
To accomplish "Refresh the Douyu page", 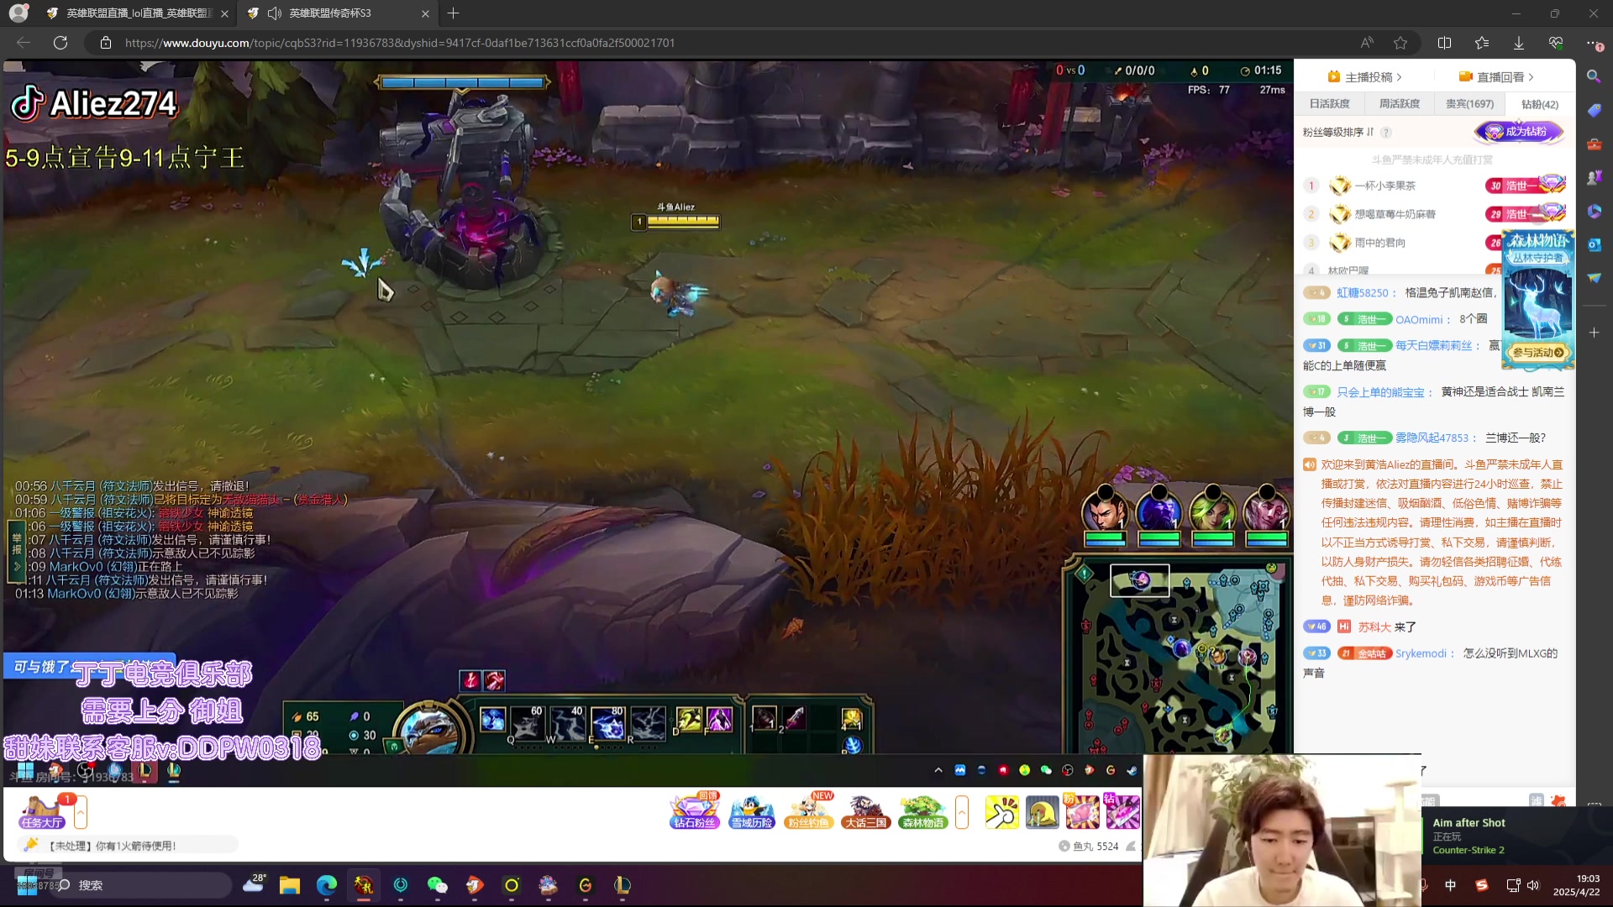I will 60,43.
